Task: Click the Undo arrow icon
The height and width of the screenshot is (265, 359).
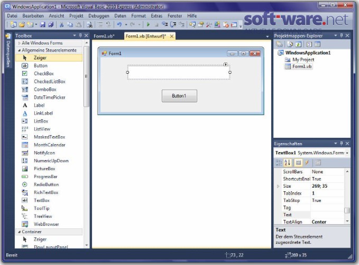Action: [x=119, y=24]
